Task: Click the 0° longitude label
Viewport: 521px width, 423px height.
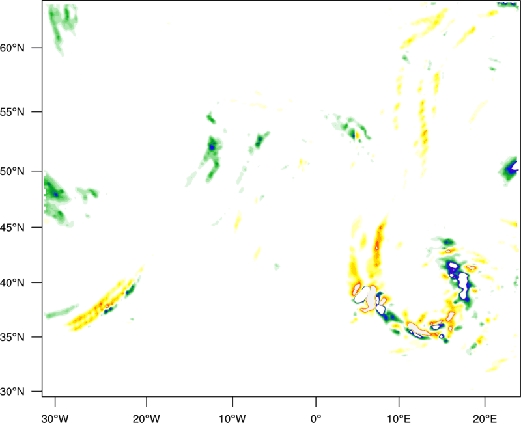Action: click(x=316, y=418)
